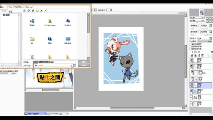
Task: Open the Network (网络) icon in file list
Action: click(50, 40)
